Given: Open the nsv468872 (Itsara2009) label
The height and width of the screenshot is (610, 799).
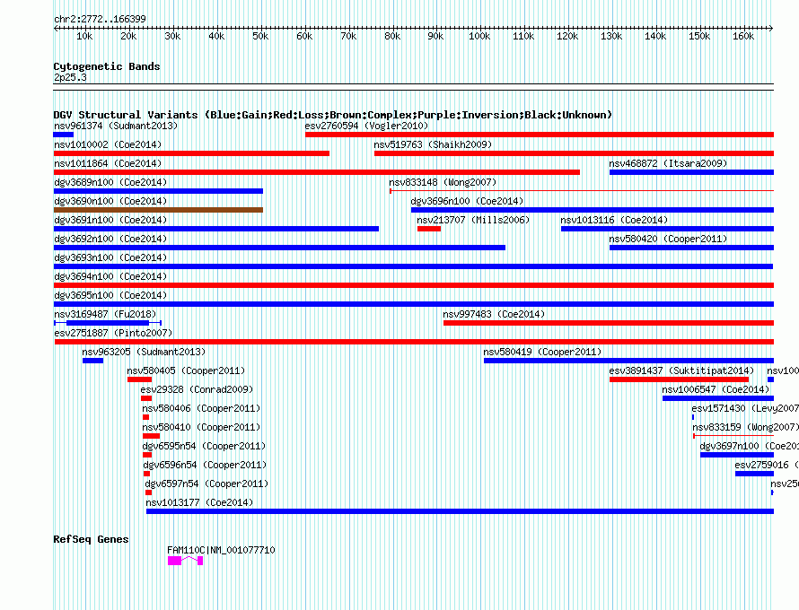Looking at the screenshot, I should (668, 163).
